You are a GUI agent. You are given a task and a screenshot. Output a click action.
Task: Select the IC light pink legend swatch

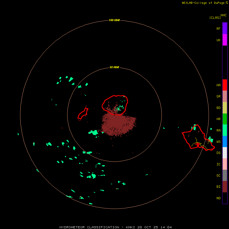225,164
